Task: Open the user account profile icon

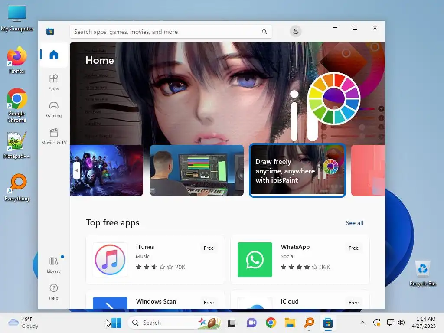Action: coord(296,31)
